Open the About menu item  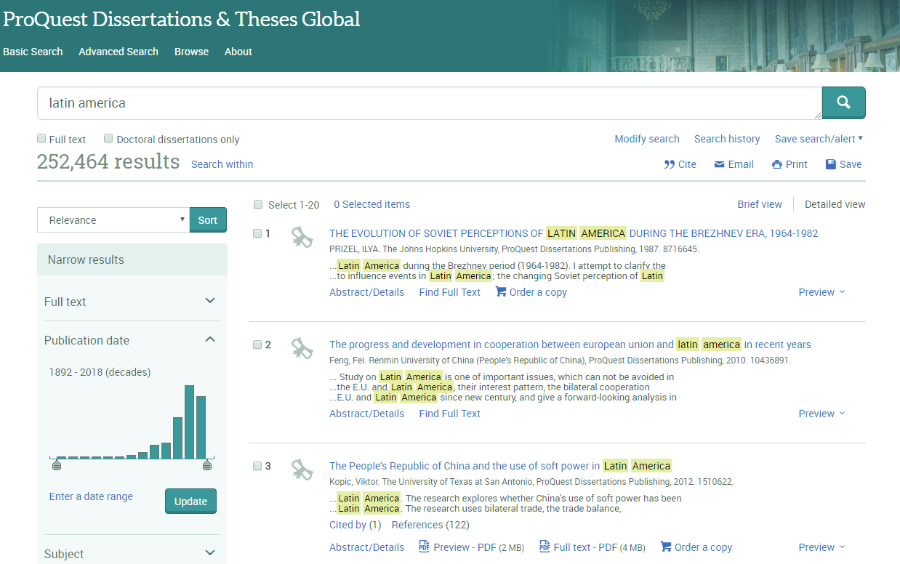[x=238, y=52]
